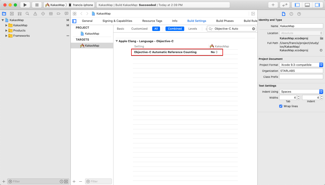
Task: Open the Project navigator folder icon
Action: 4,14
